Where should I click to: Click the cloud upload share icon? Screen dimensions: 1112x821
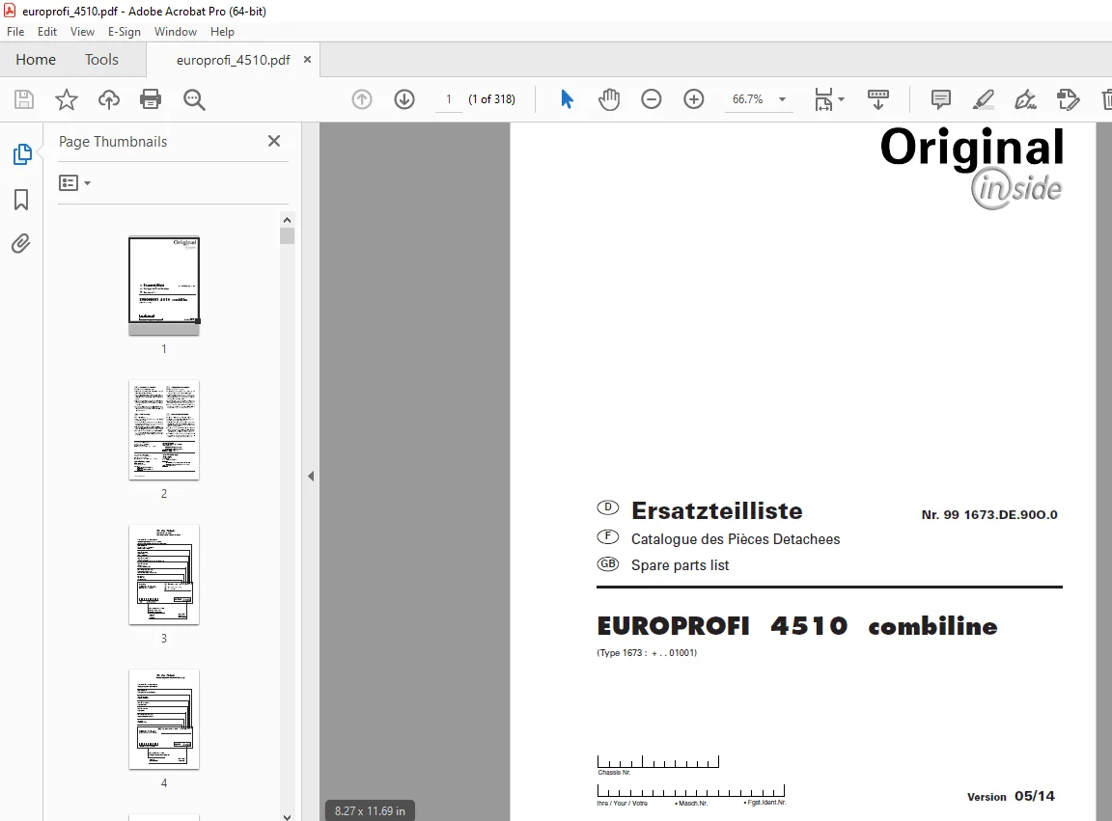(x=108, y=99)
